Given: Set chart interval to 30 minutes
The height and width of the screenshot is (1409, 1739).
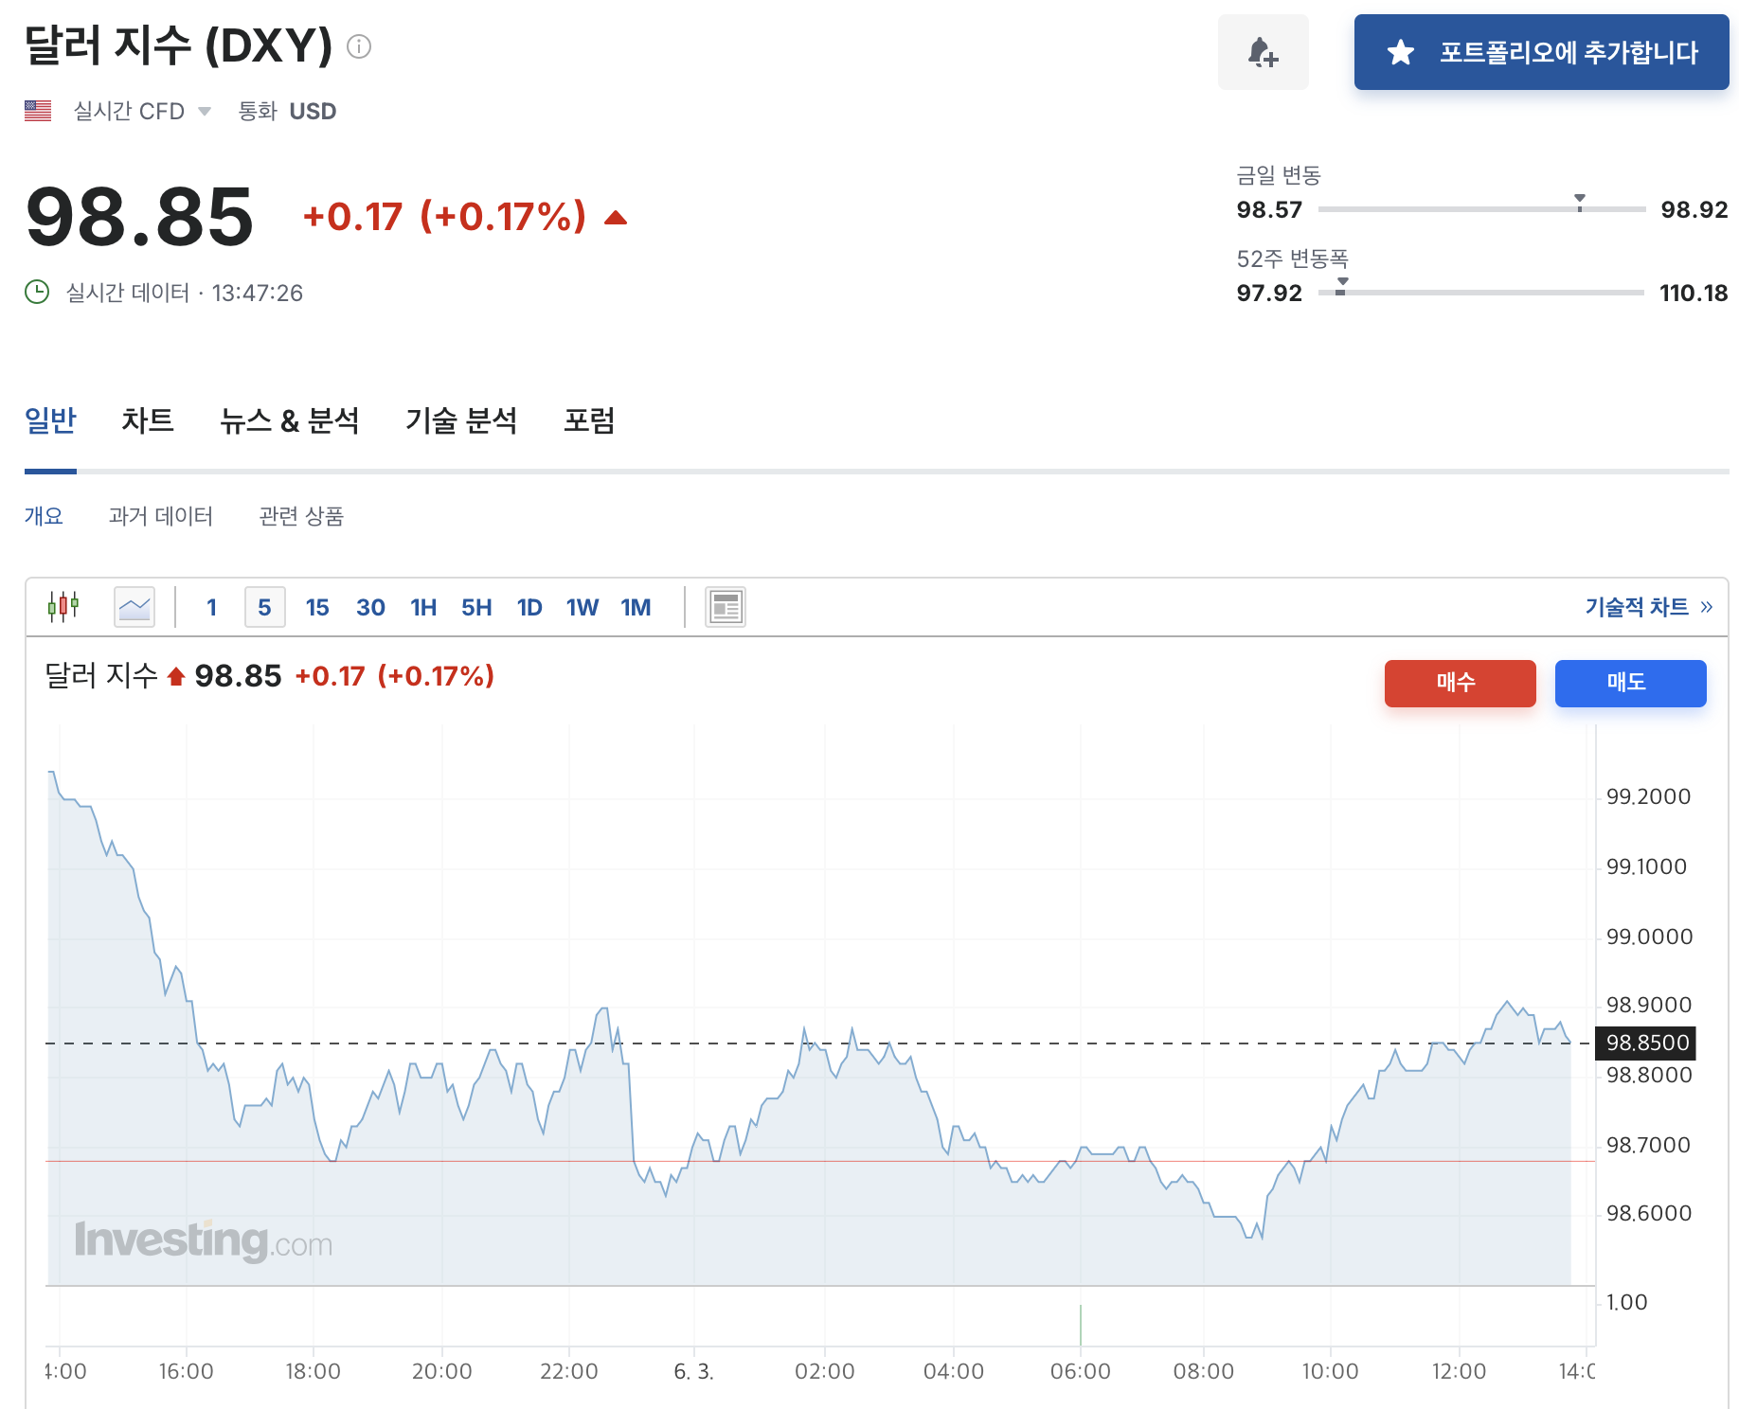Looking at the screenshot, I should (370, 607).
